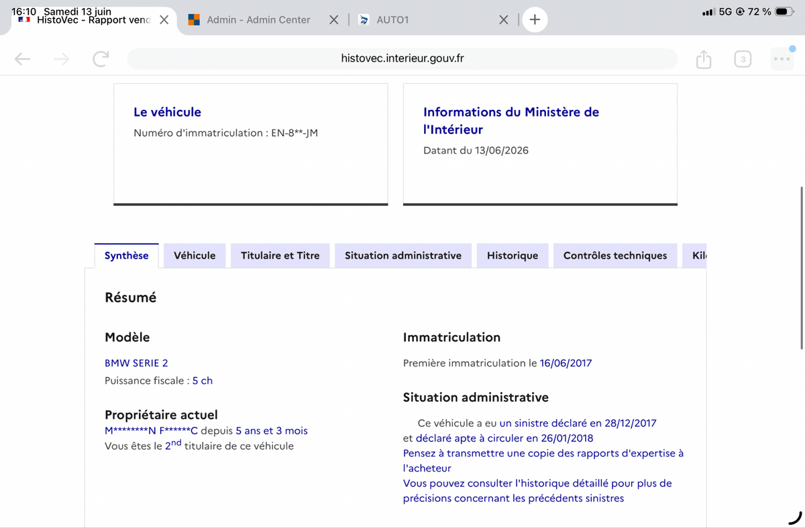Go back with the browser back arrow
This screenshot has height=528, width=805.
click(22, 60)
